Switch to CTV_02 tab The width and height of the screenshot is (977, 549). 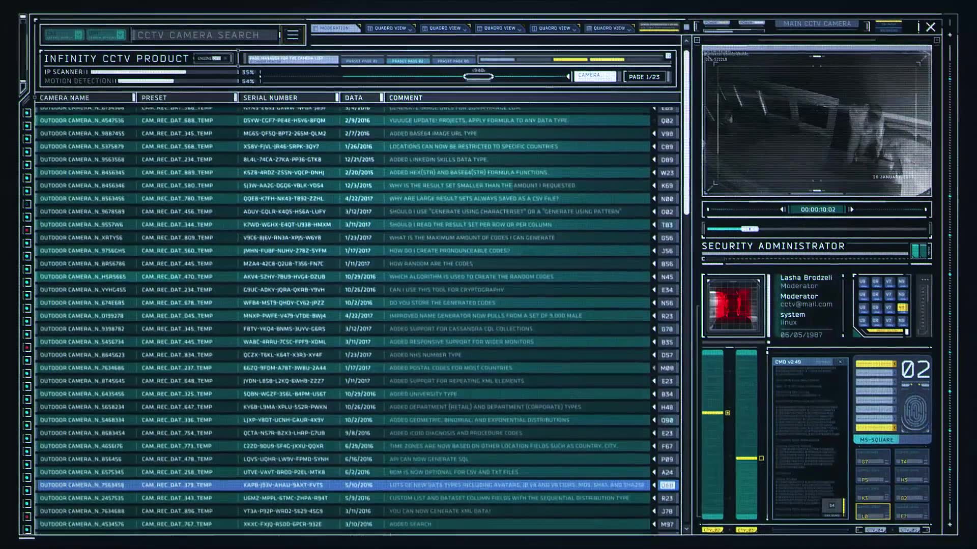[x=712, y=530]
